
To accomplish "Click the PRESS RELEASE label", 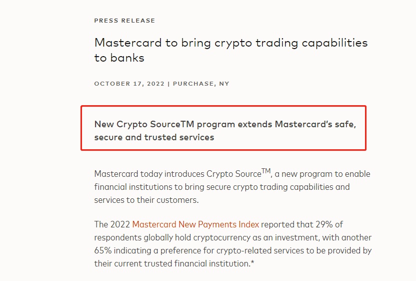I will tap(124, 21).
